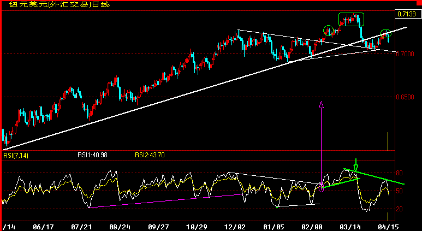
Task: Click the 01/05 date label
Action: point(274,227)
